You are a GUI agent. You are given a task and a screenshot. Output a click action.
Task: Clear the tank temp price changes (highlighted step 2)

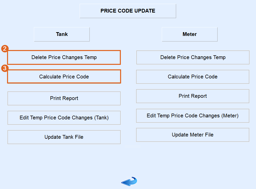point(64,57)
